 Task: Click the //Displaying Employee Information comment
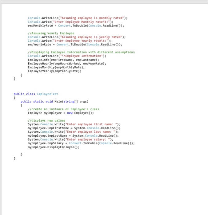(x=81, y=52)
